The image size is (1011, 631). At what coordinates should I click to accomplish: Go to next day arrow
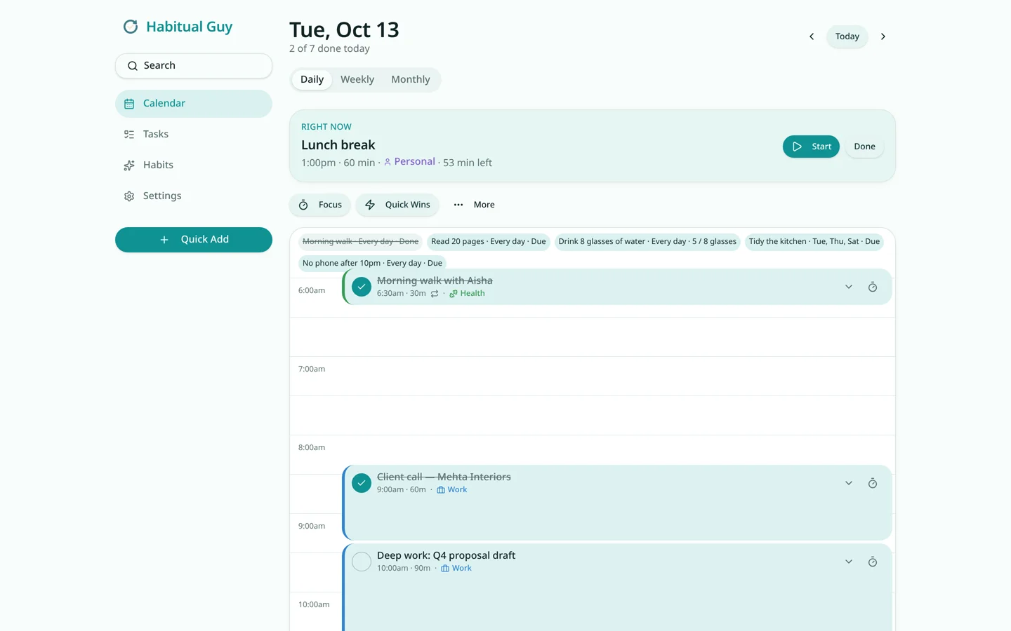pos(883,36)
